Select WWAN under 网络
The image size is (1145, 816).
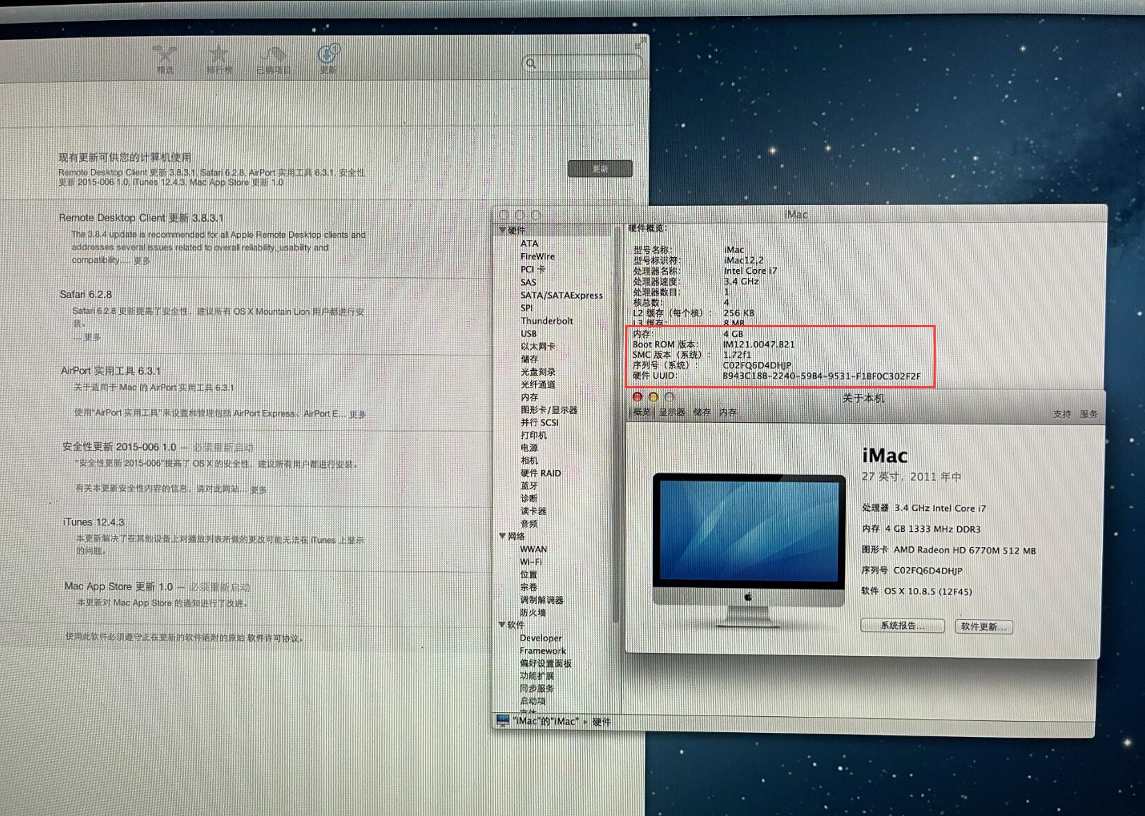tap(534, 549)
